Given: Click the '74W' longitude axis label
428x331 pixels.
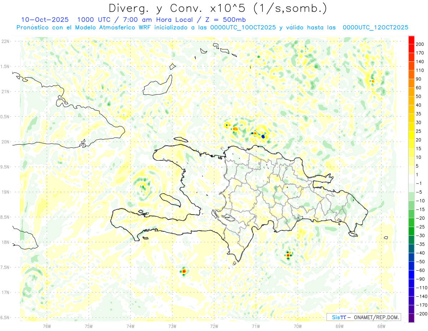Looking at the screenshot, I should [131, 326].
